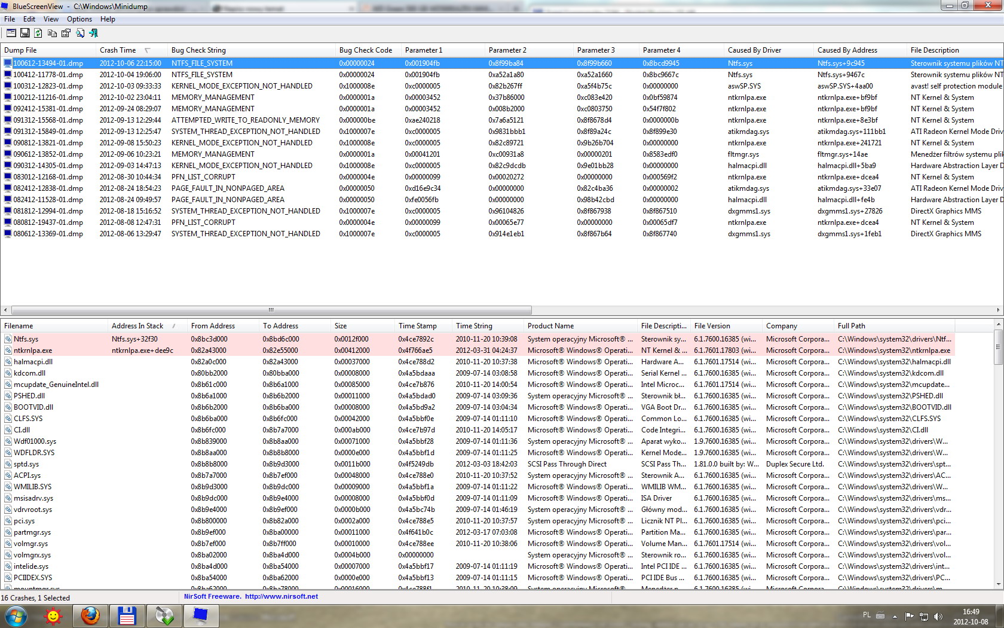Sort lower pane by Full Path header
1004x628 pixels.
click(894, 326)
